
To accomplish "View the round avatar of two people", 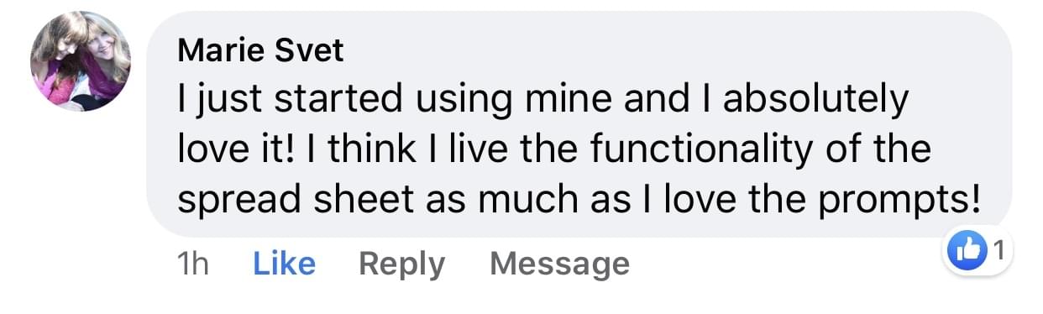I will [x=81, y=61].
